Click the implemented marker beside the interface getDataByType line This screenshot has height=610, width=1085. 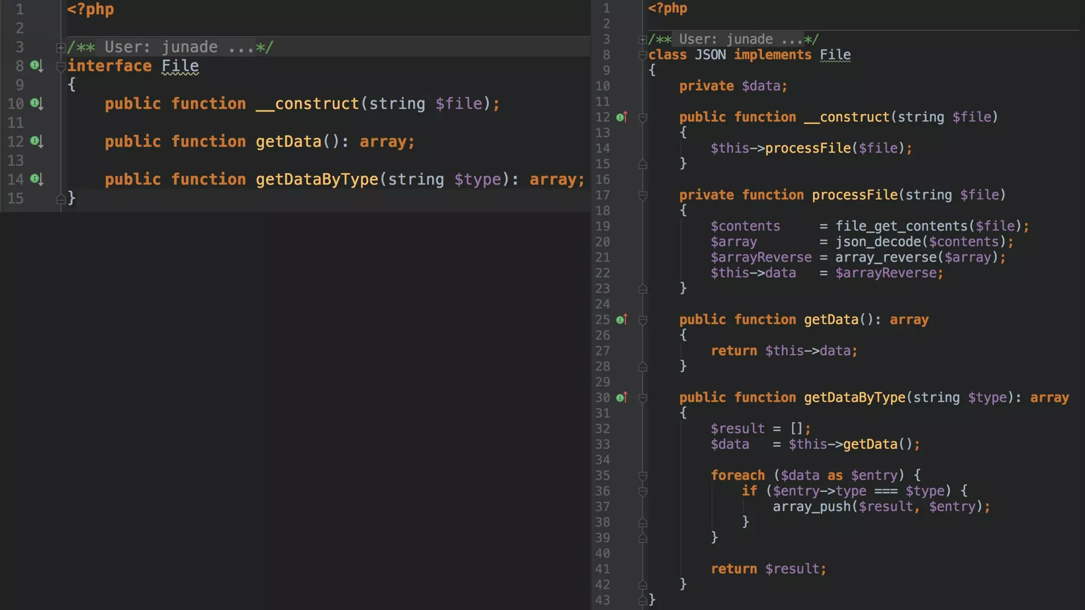point(37,179)
